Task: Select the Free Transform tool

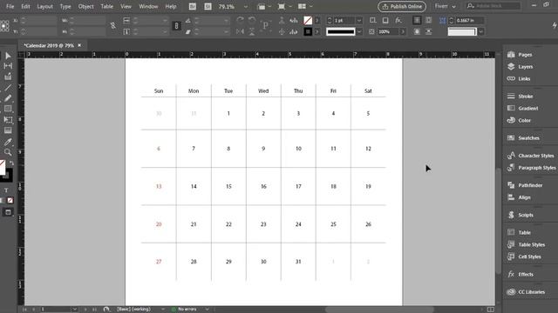Action: click(x=8, y=120)
